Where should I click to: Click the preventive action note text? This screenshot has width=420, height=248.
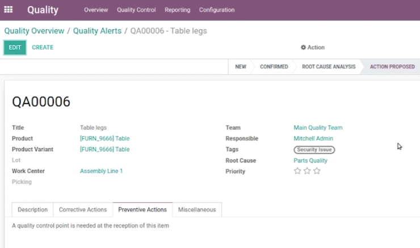tap(90, 225)
